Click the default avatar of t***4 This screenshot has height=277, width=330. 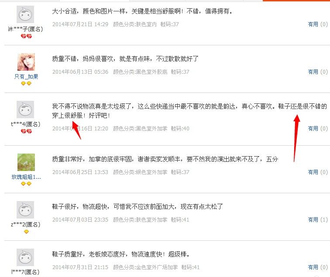[x=25, y=109]
